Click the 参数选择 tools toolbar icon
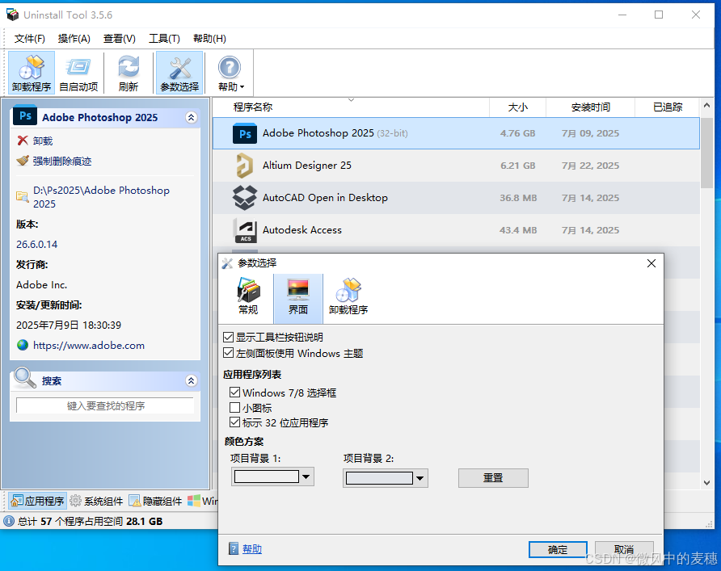Viewport: 721px width, 571px height. 179,73
